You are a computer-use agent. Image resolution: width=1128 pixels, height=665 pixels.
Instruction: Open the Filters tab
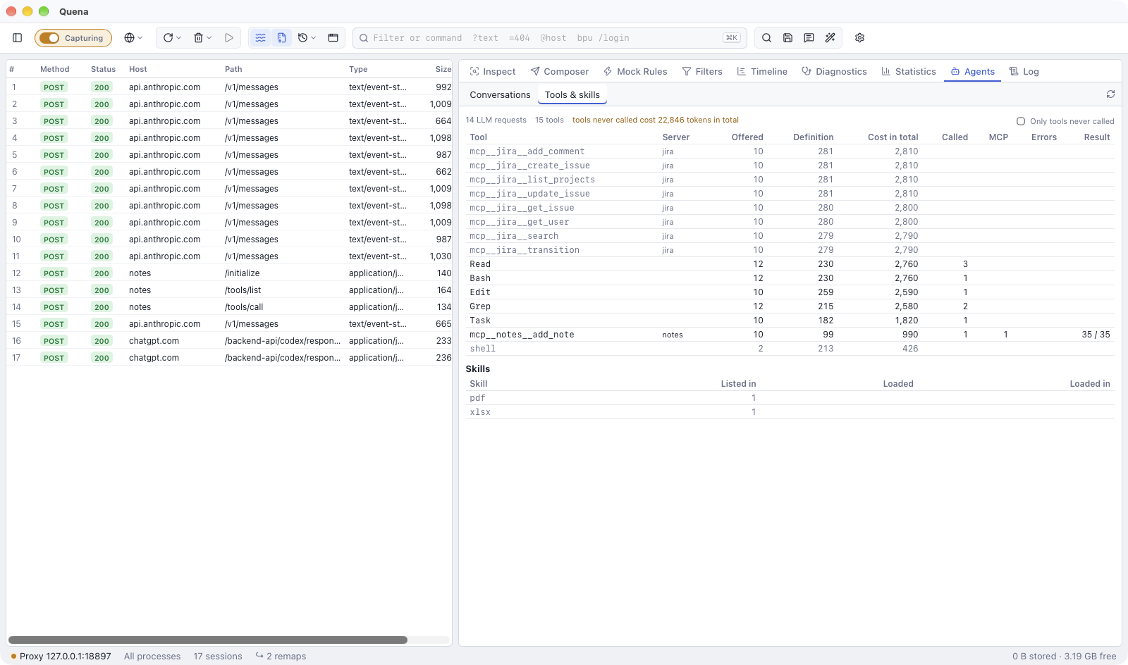click(701, 71)
